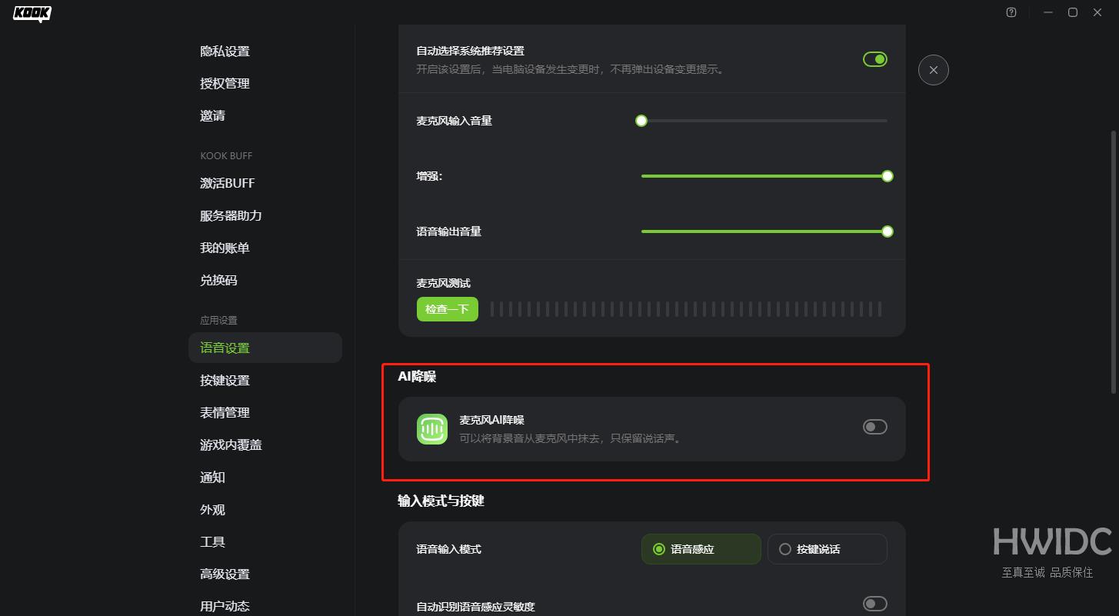1119x616 pixels.
Task: Enable 自动识别语音感应灵敏度 toggle
Action: (875, 604)
